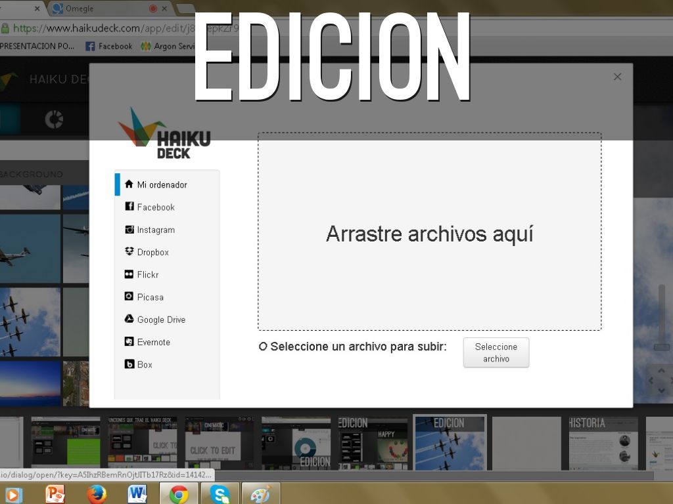Viewport: 673px width, 504px height.
Task: Select Picasa as the image source
Action: tap(150, 297)
